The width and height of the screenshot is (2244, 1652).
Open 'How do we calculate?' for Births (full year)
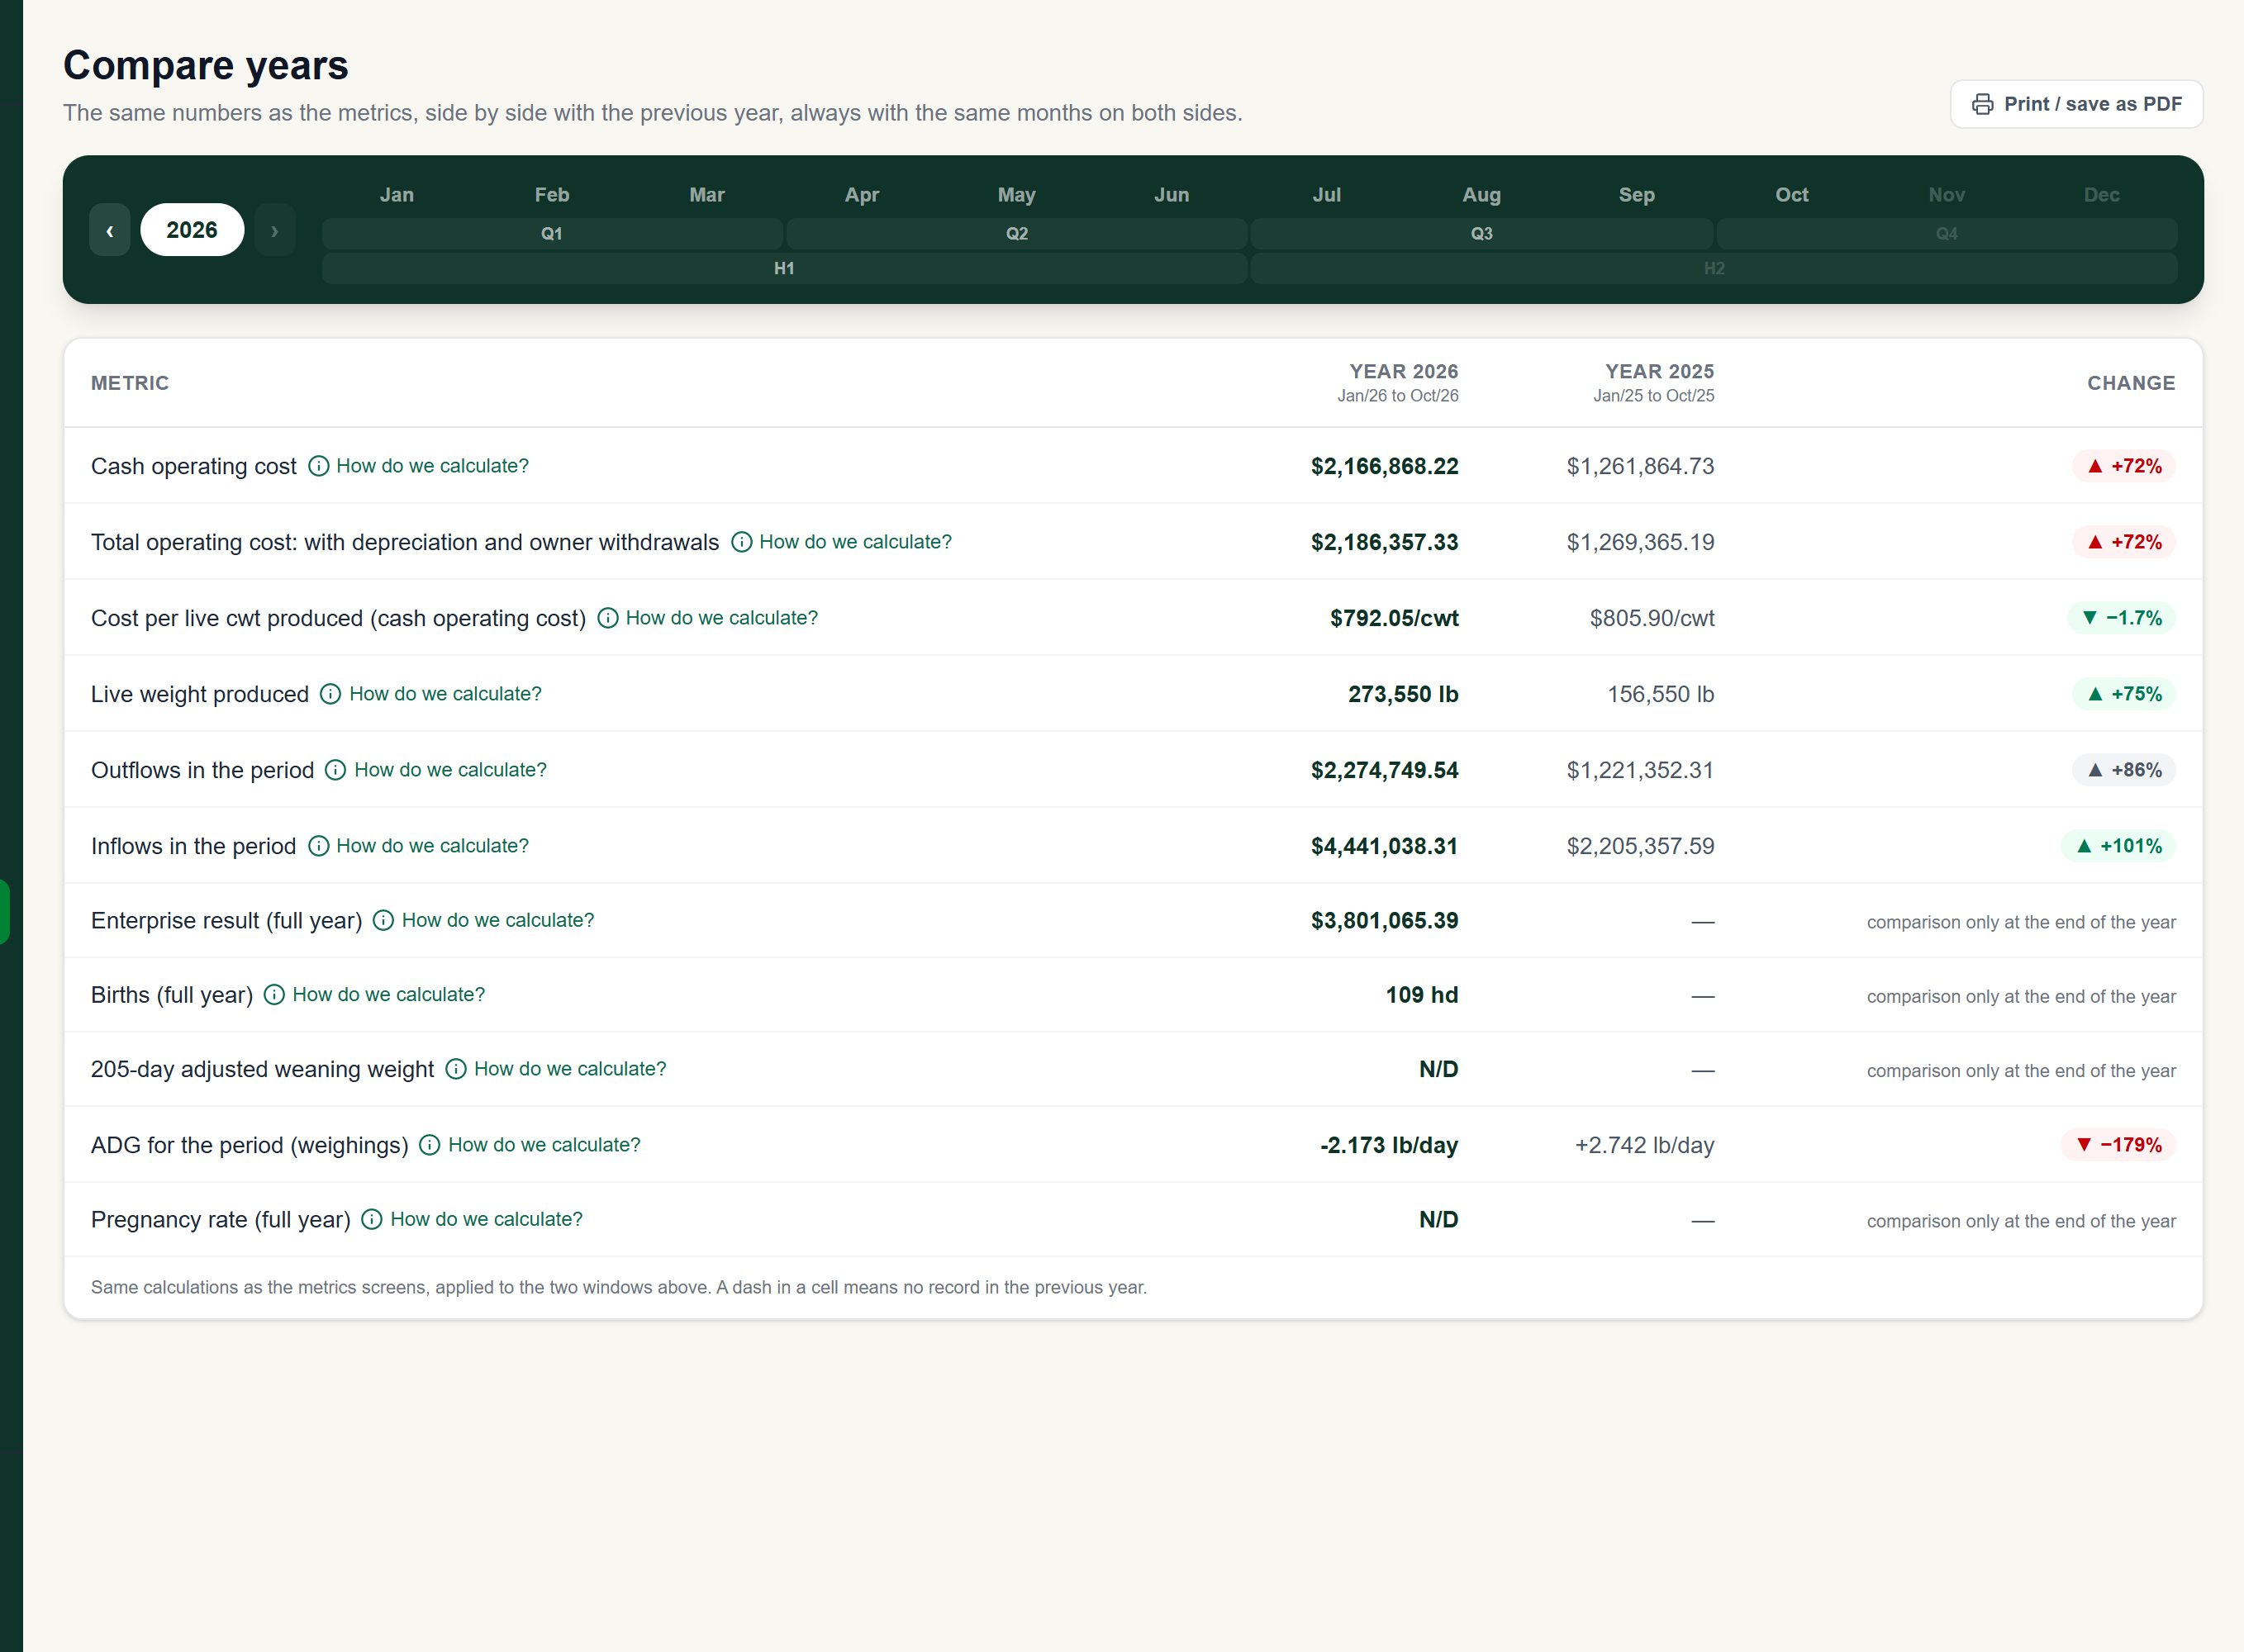click(x=388, y=995)
